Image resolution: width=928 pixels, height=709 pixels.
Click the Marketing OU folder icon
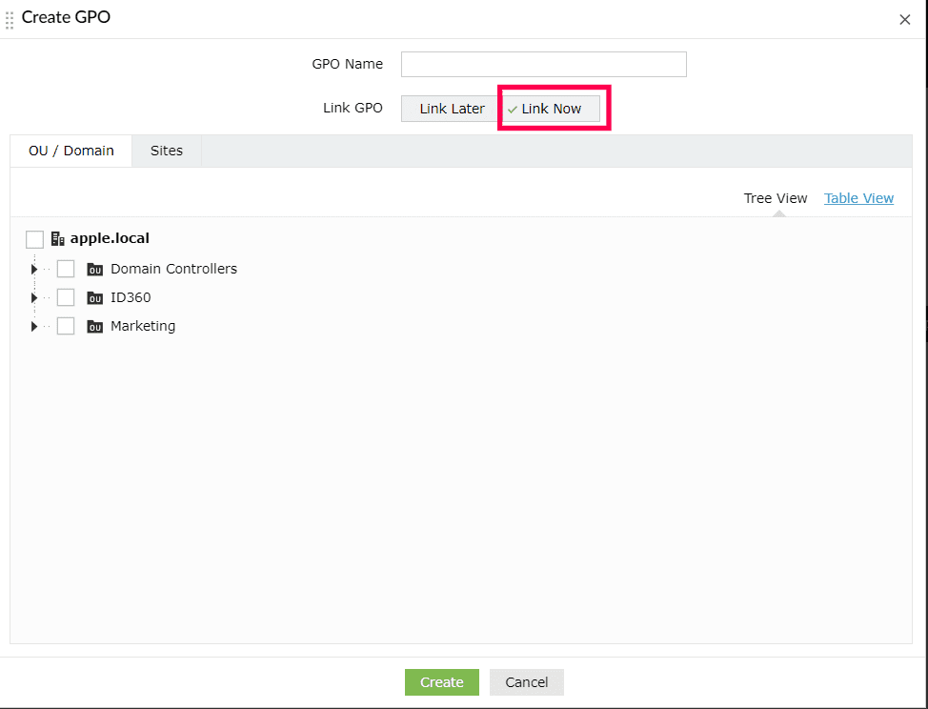click(94, 326)
